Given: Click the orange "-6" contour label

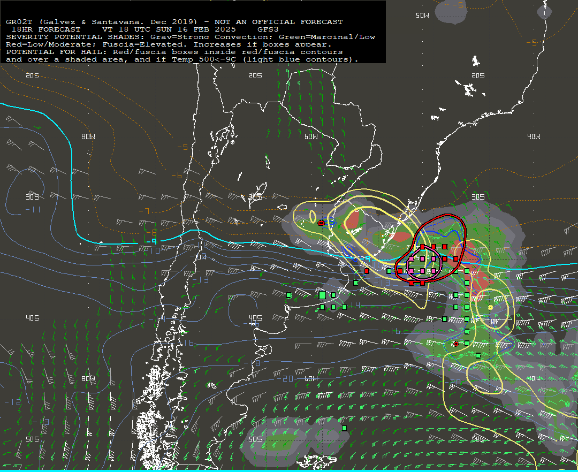Looking at the screenshot, I should [x=177, y=176].
